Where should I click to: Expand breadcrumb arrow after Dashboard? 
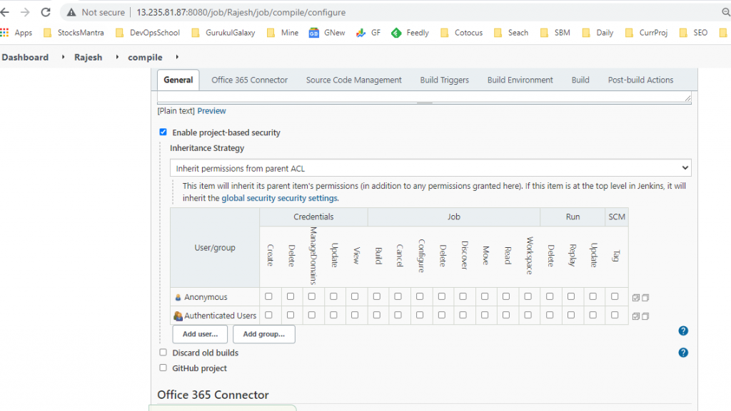[x=62, y=57]
